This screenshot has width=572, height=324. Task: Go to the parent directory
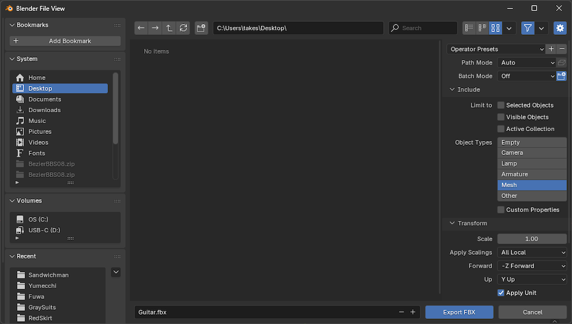(169, 28)
